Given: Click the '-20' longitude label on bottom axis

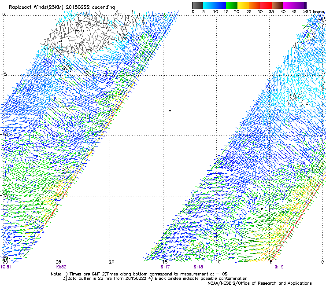Looking at the screenshot, I should coord(110,262).
